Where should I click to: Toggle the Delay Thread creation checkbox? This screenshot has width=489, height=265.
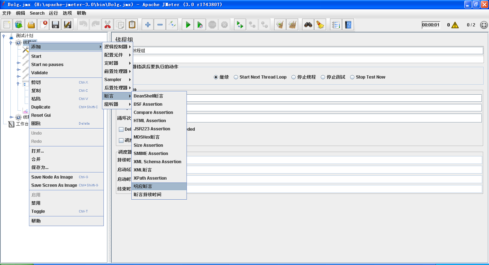click(121, 129)
